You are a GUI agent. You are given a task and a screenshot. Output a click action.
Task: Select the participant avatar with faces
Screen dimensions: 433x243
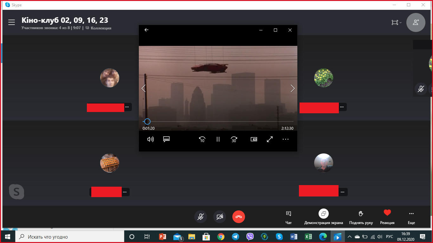tap(110, 78)
